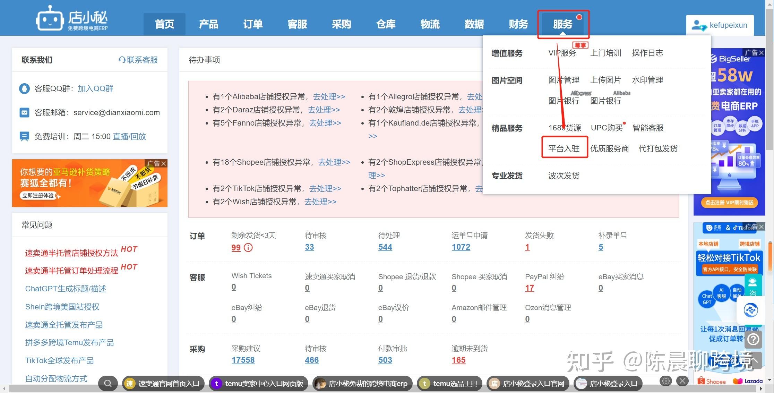Select 智能客服 under 精品服务
This screenshot has height=393, width=774.
click(x=648, y=128)
